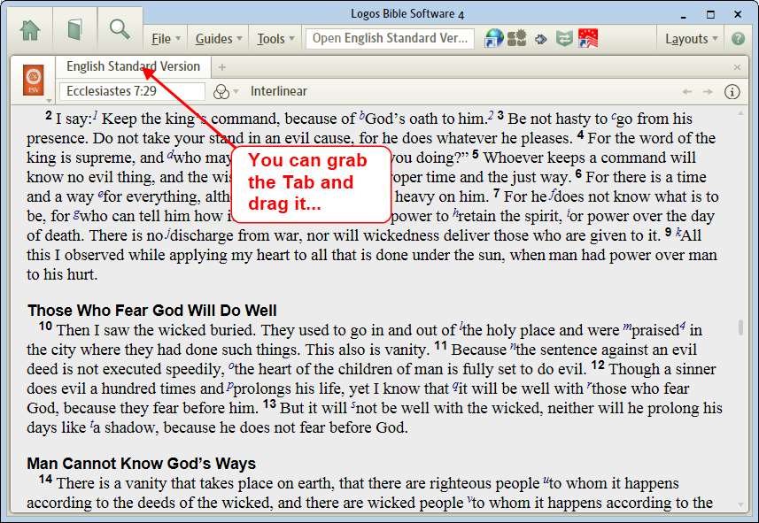
Task: Open cross-reference e before "for everything"
Action: (x=100, y=194)
